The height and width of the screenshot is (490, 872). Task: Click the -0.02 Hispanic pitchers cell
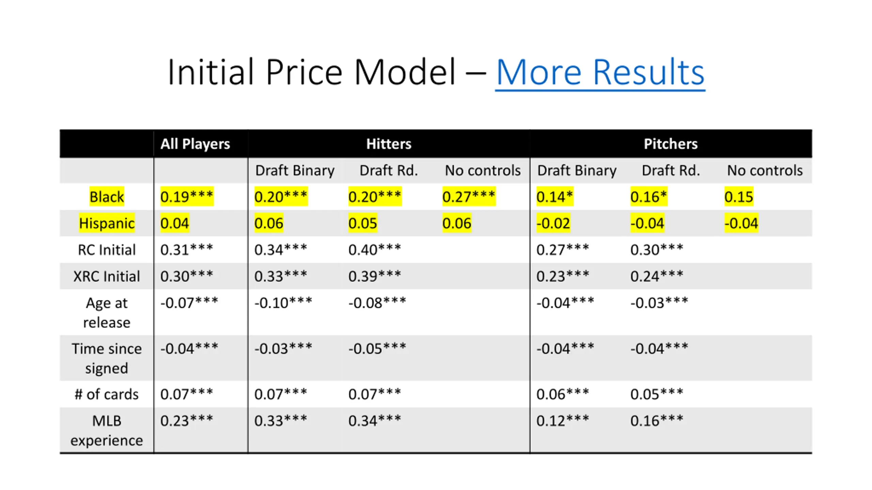tap(553, 223)
